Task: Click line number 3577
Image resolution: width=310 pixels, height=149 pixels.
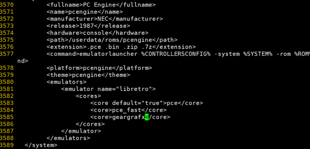Action: coord(7,54)
